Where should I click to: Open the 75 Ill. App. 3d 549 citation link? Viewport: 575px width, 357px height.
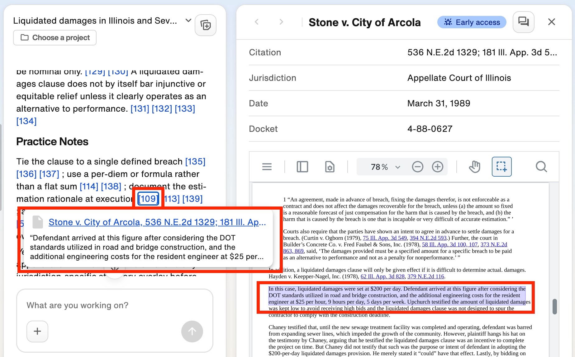click(385, 238)
